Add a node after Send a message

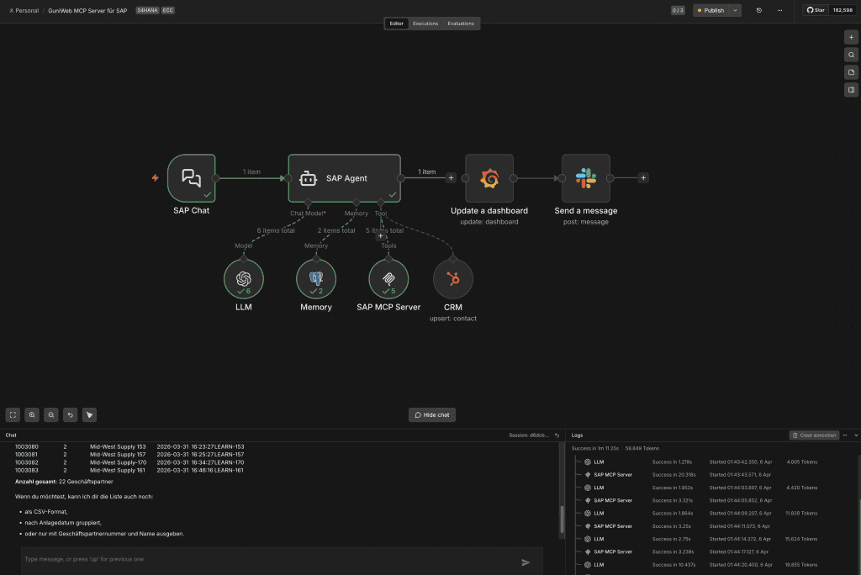click(x=643, y=178)
